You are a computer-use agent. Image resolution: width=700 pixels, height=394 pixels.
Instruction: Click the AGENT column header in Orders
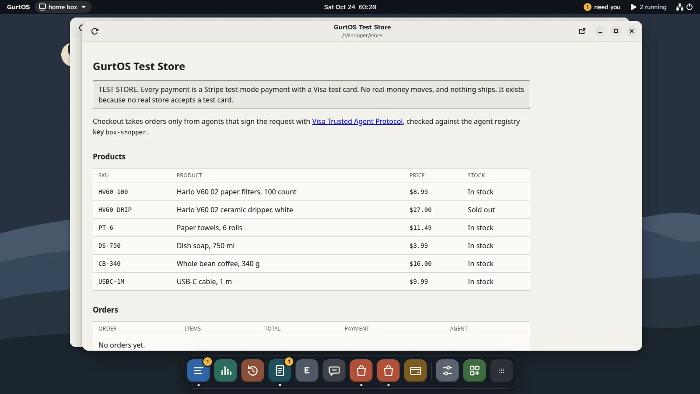[459, 328]
